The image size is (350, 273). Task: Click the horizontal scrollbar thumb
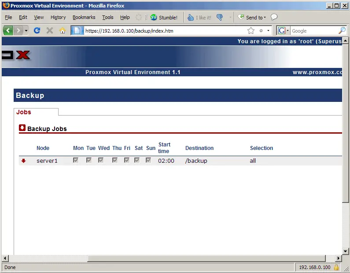point(206,258)
